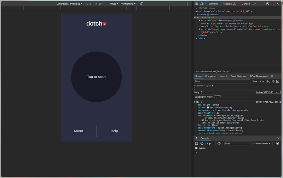This screenshot has height=178, width=283.
Task: Click the new style rule plus icon
Action: [268, 81]
